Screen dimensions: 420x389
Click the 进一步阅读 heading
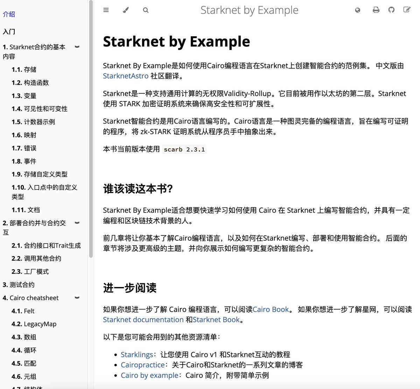tap(129, 288)
